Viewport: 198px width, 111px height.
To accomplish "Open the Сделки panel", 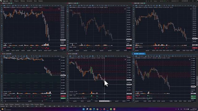I will click(x=6, y=104).
